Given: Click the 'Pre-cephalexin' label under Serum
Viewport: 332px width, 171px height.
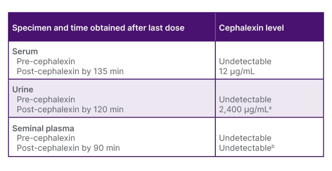Looking at the screenshot, I should [46, 61].
